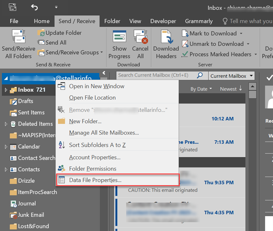Screen dimensions: 273x231
Task: Switch to the View ribbon tab
Action: (x=135, y=21)
